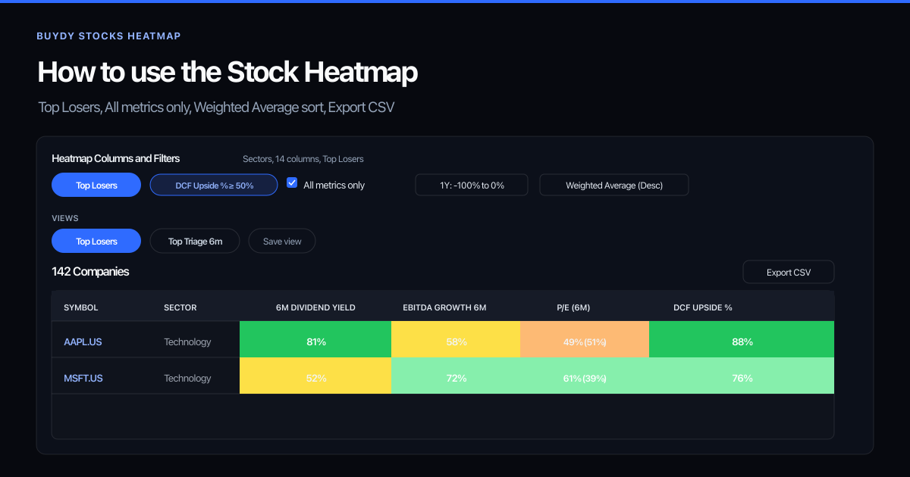
Task: Click the Export CSV button
Action: (789, 272)
